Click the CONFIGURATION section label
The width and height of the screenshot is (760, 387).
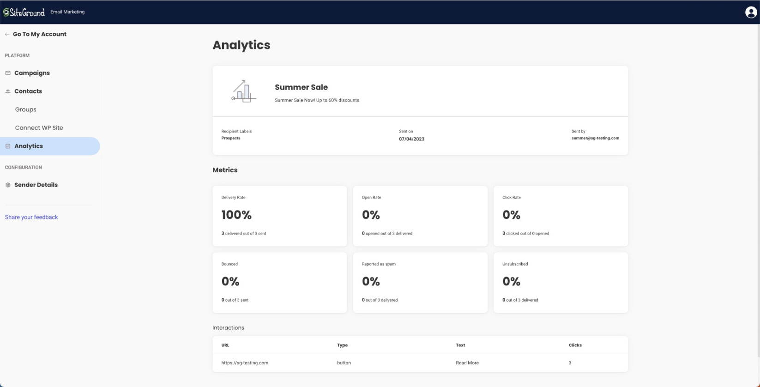[x=24, y=168]
